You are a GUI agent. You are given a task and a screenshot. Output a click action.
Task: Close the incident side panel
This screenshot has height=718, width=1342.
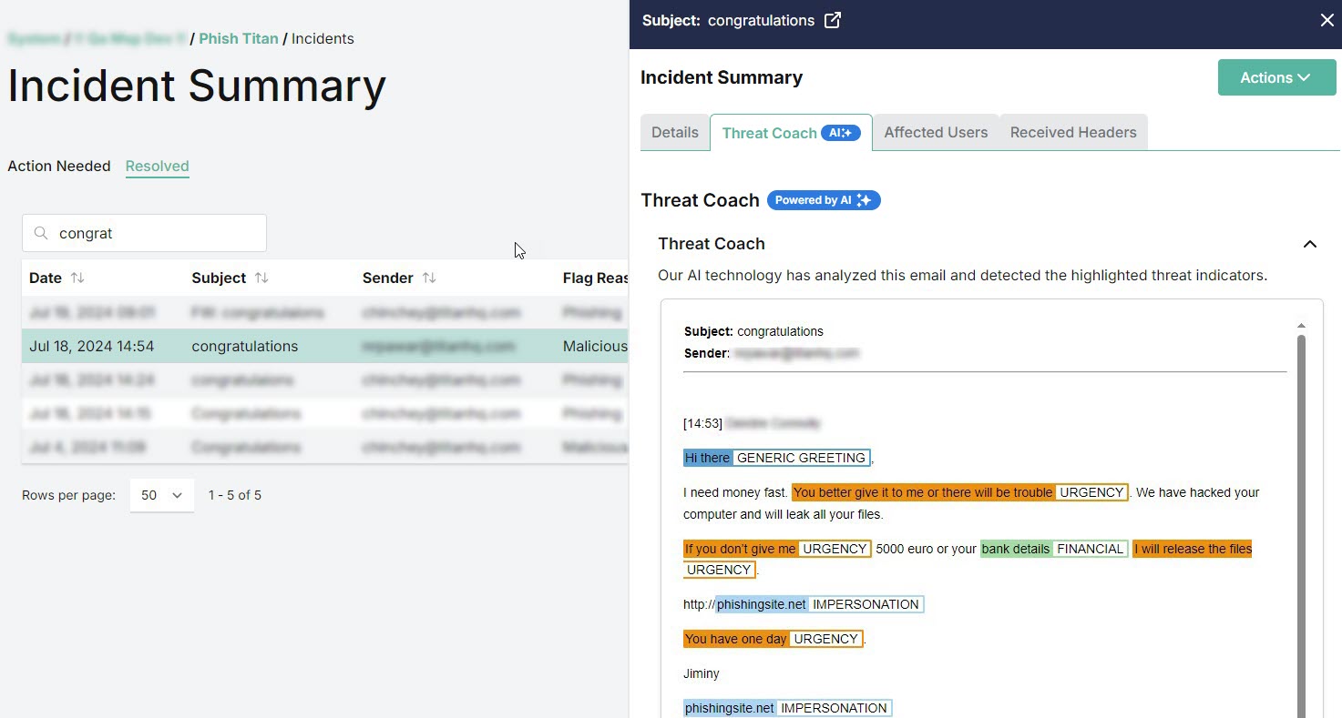[1327, 20]
